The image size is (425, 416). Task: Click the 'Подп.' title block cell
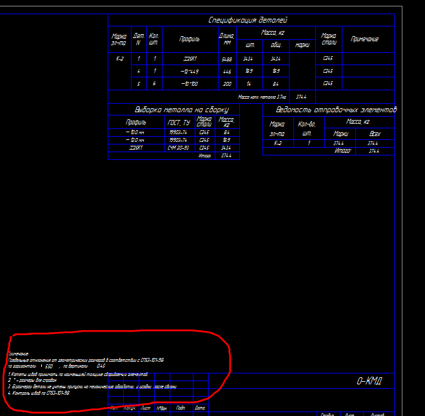181,408
